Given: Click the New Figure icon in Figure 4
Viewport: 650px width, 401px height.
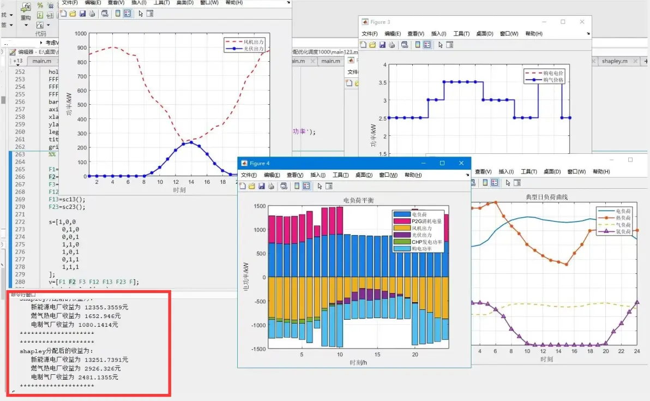Looking at the screenshot, I should point(243,186).
